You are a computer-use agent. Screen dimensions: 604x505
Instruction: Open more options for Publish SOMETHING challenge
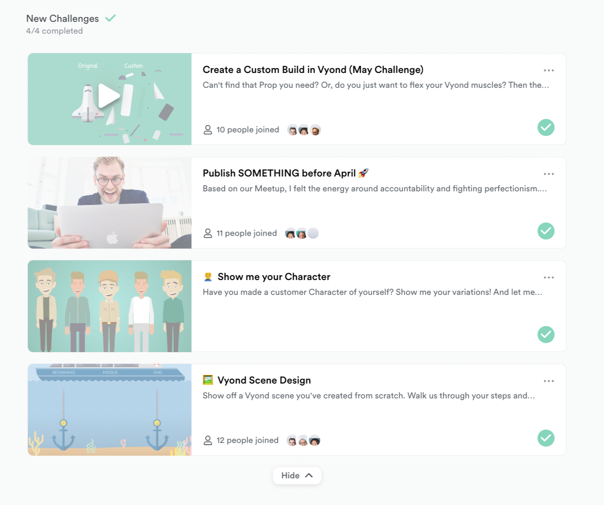point(549,174)
